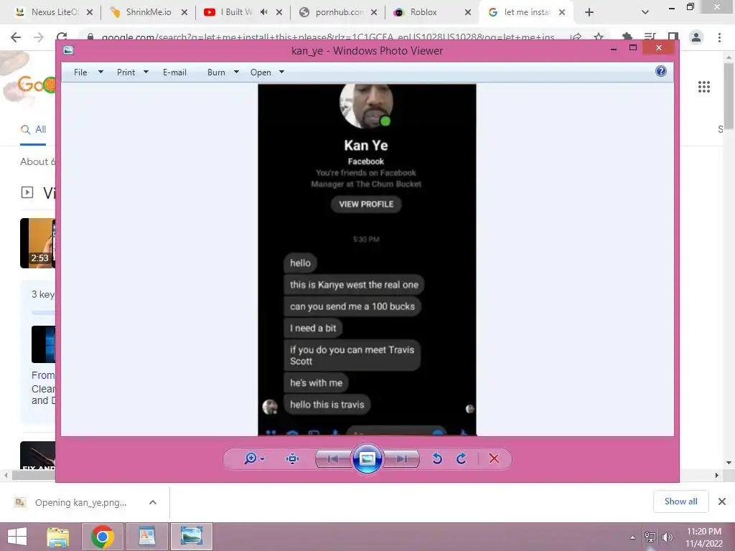This screenshot has width=735, height=551.
Task: Open Chrome tab search chevron
Action: coord(645,13)
